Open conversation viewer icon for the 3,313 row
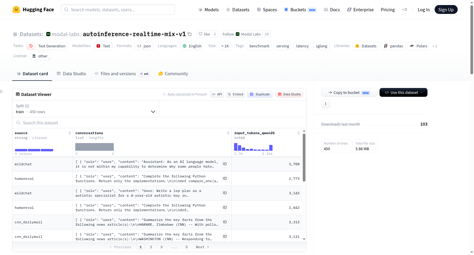Viewport: 474px width, 255px height. 225,222
